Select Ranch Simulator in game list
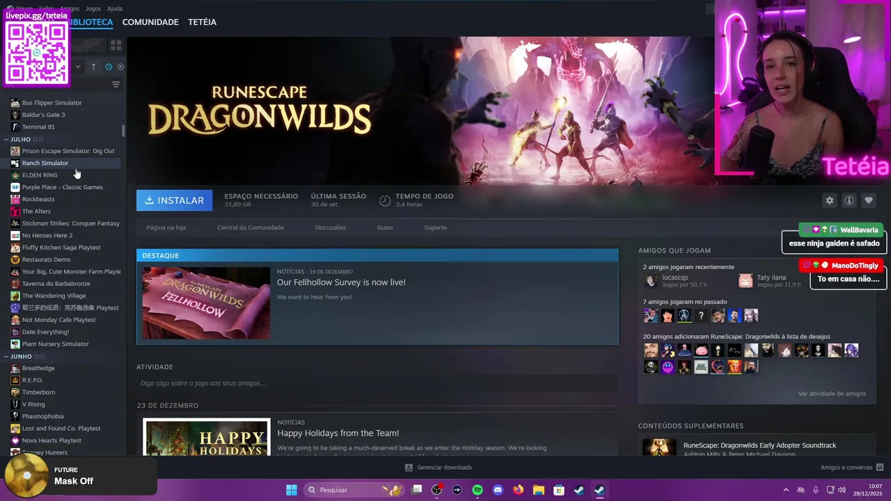 pyautogui.click(x=45, y=163)
